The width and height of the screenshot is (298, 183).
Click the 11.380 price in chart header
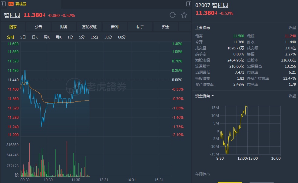(33, 15)
